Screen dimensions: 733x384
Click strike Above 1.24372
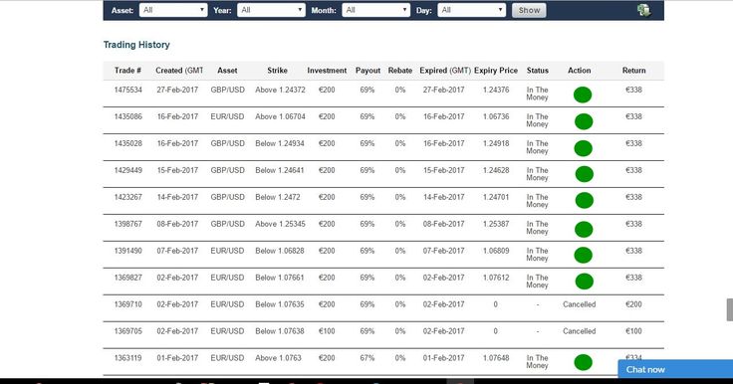point(280,90)
